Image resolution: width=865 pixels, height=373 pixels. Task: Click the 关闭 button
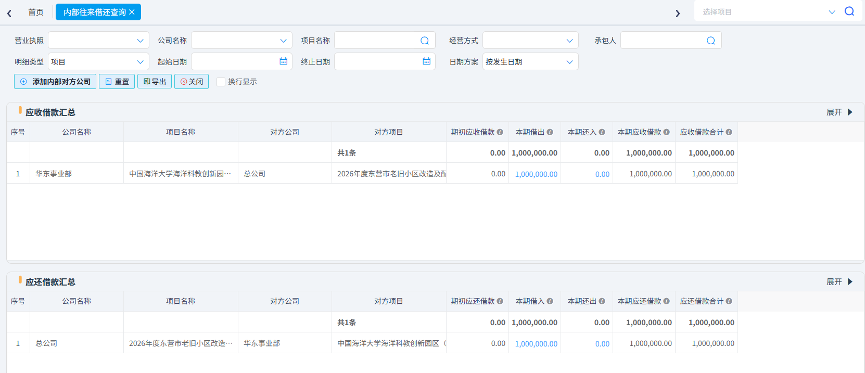coord(192,82)
